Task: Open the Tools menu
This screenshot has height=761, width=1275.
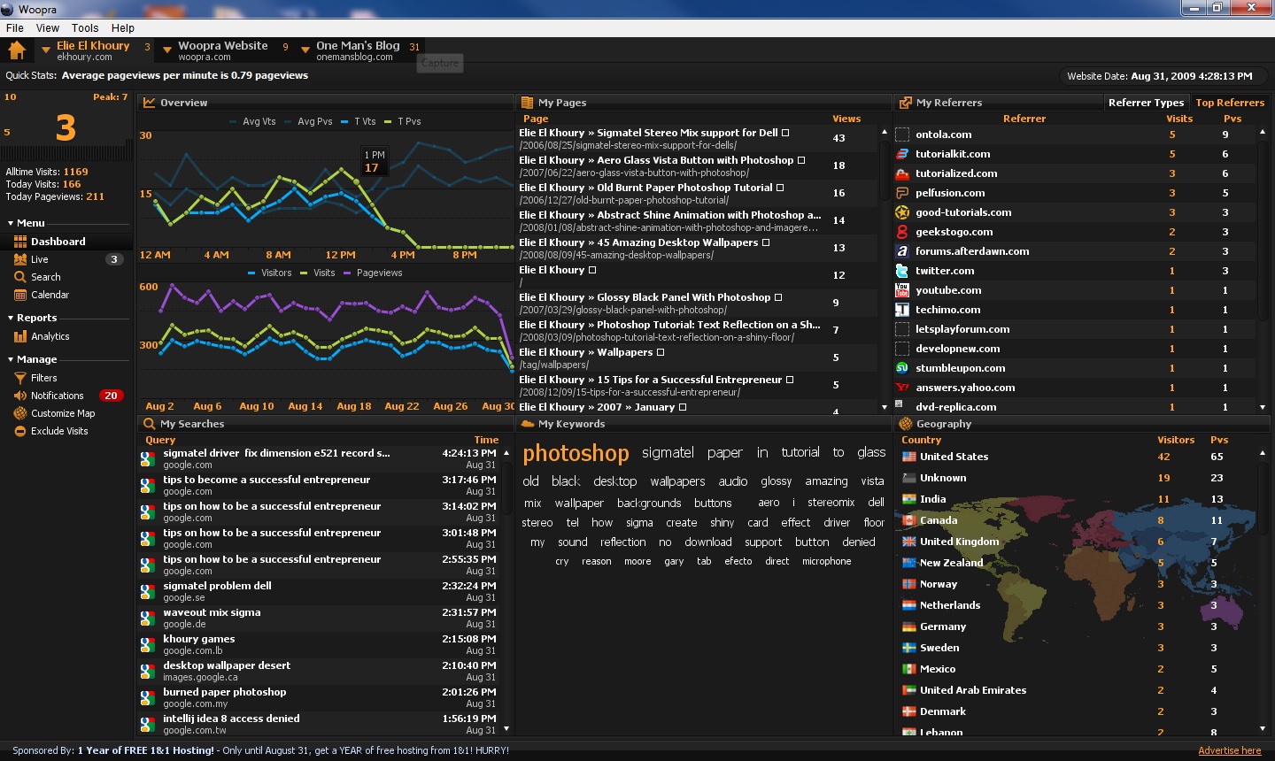Action: tap(85, 28)
